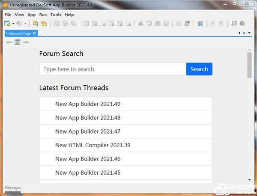The image size is (257, 196).
Task: Click the New app toolbar icon
Action: [x=7, y=24]
